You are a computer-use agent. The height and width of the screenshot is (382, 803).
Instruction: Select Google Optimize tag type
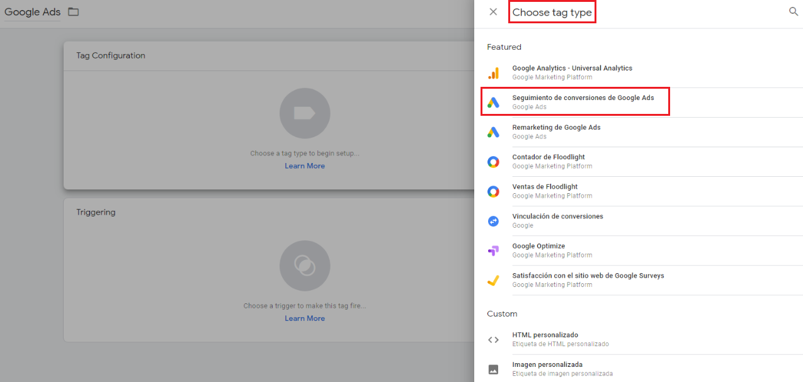coord(639,250)
